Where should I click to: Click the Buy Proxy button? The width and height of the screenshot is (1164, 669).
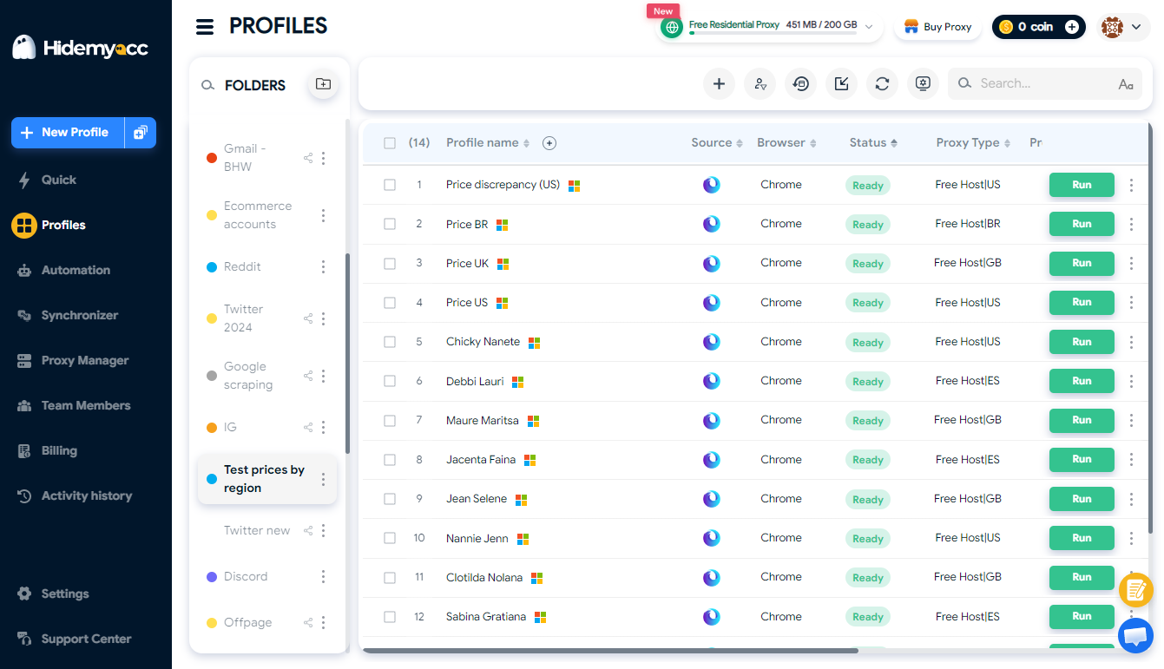(x=937, y=27)
